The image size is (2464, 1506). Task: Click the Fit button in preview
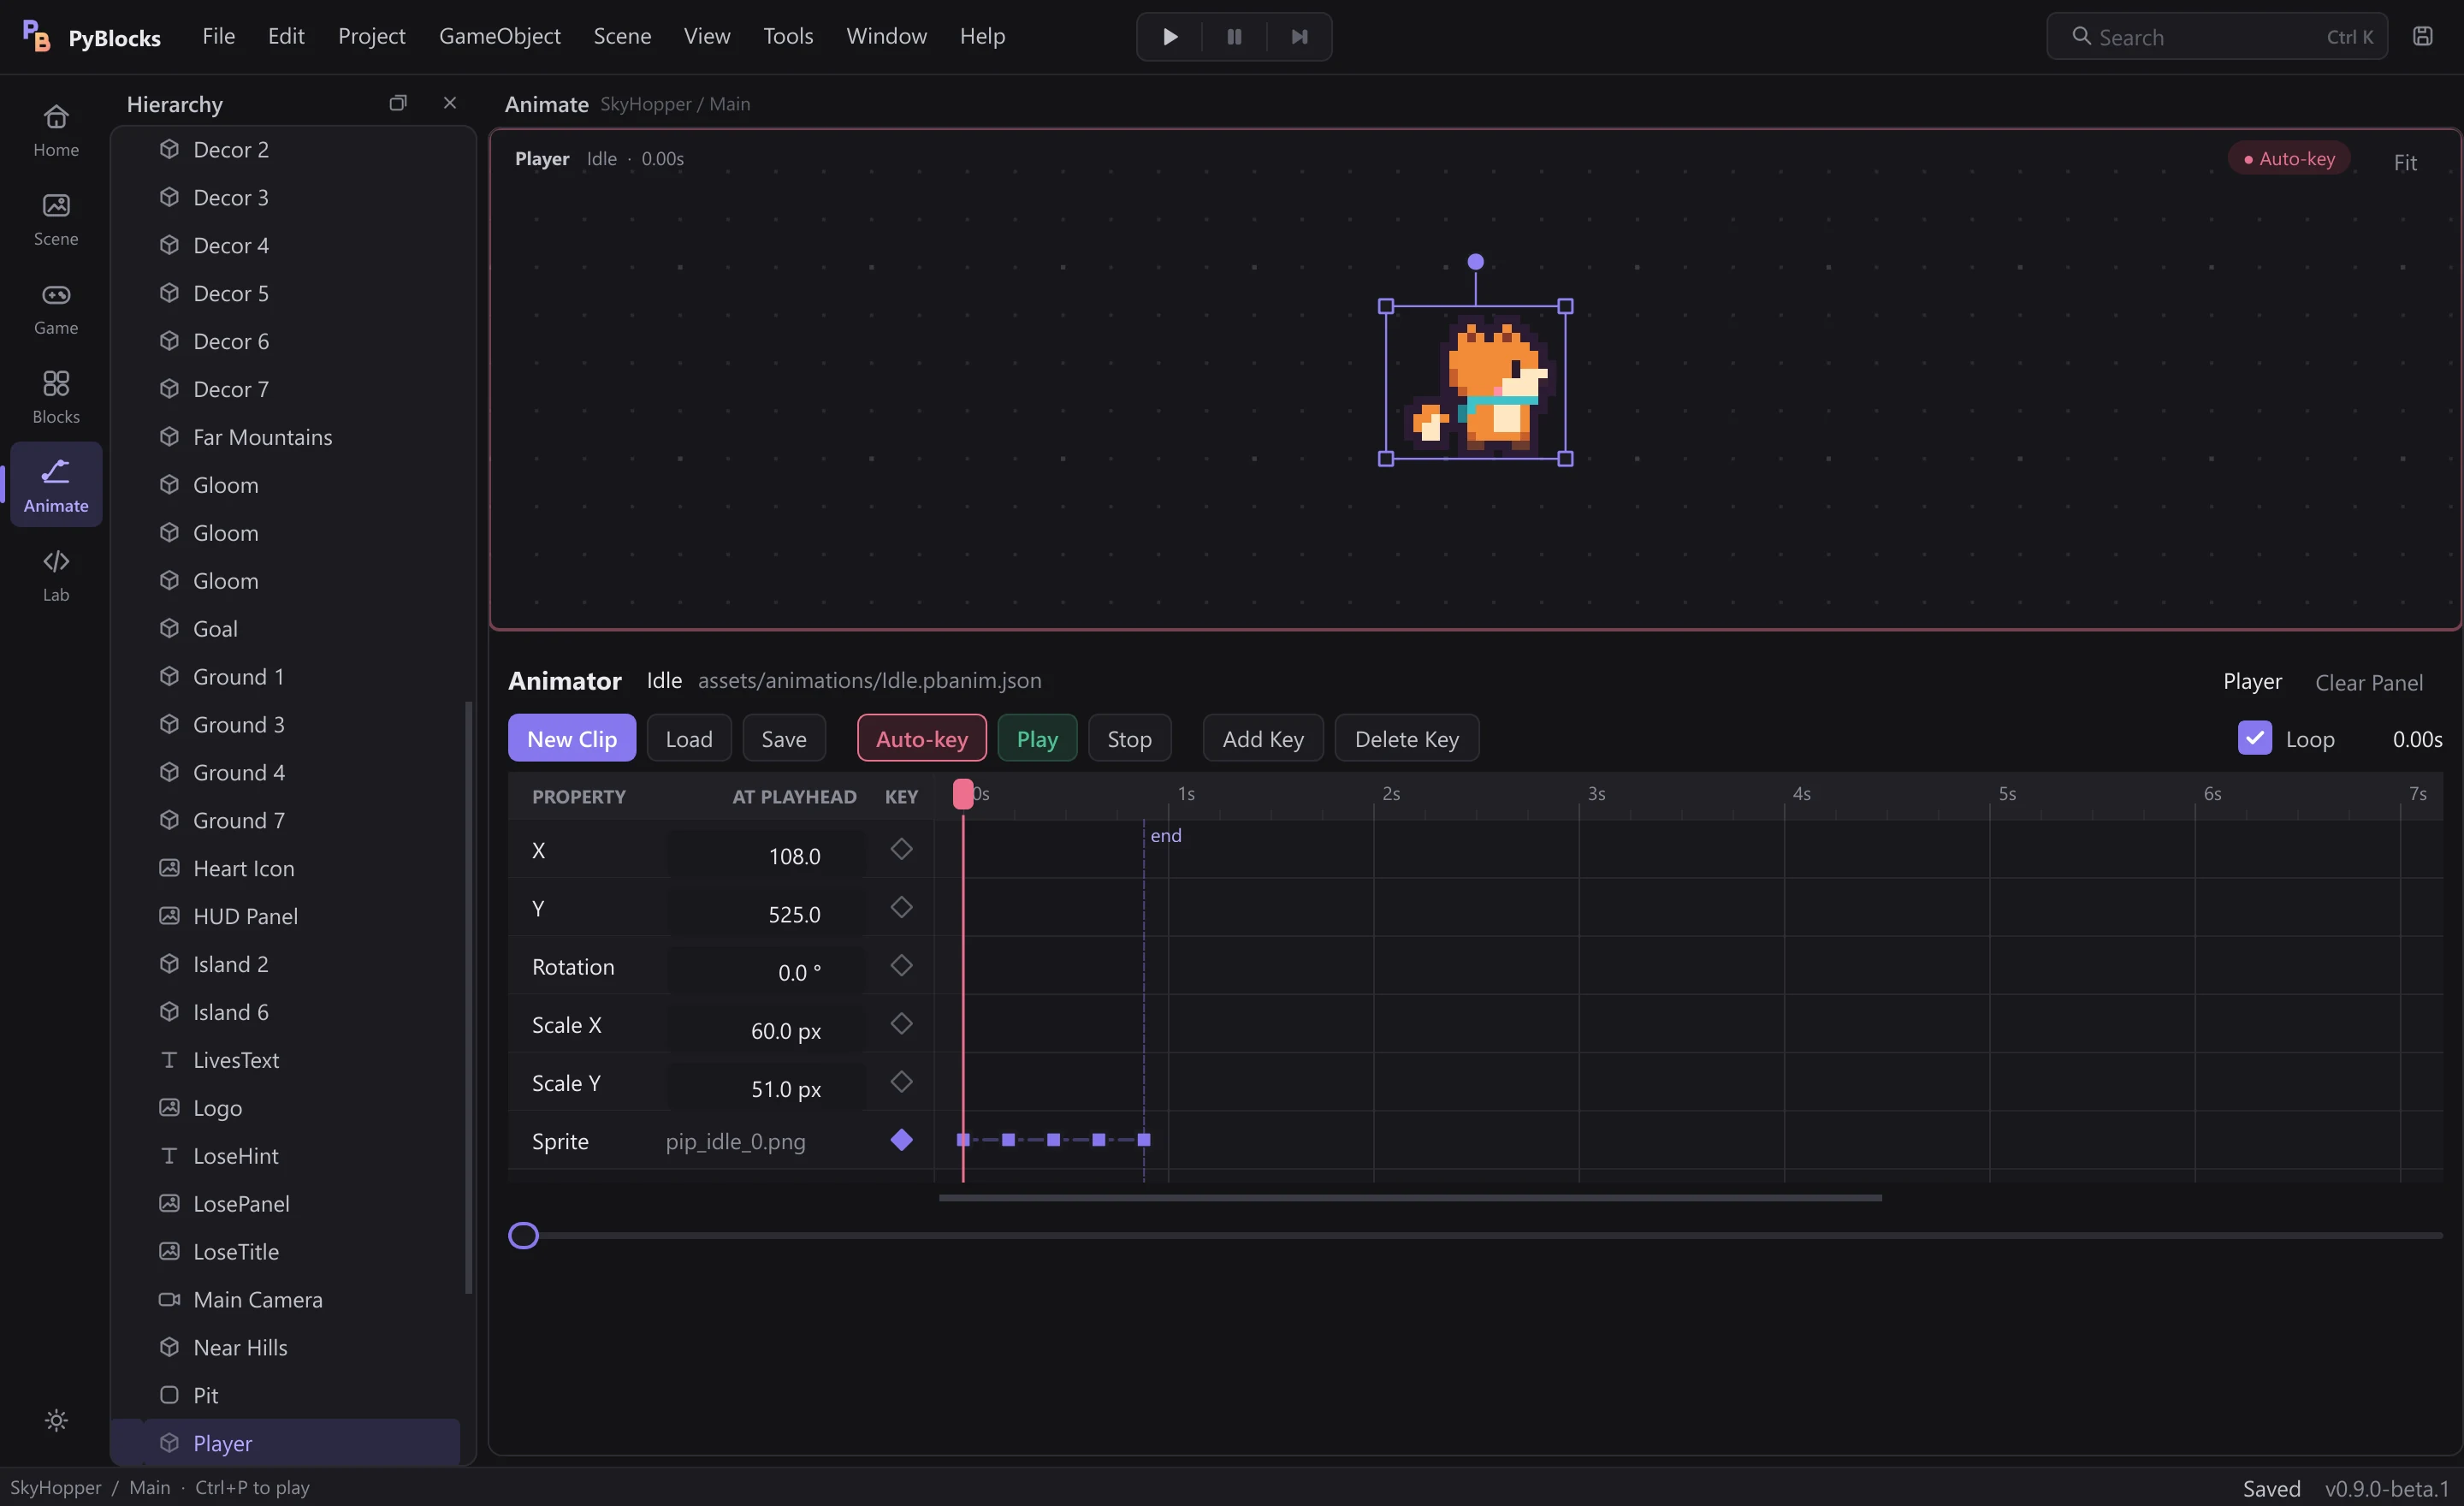point(2405,162)
